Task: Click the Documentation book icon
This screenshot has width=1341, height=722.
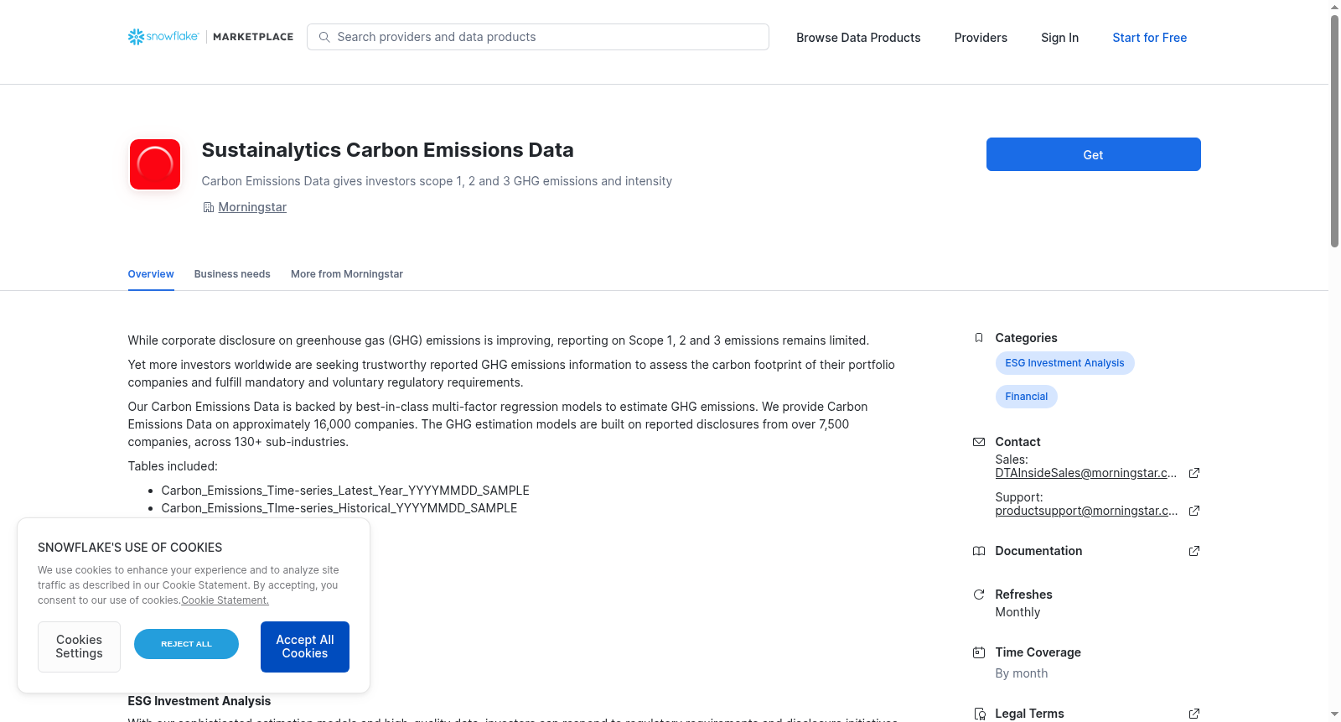Action: [x=979, y=551]
